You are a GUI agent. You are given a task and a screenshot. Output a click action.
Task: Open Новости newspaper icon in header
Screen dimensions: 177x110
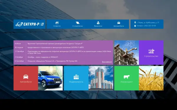[57, 23]
